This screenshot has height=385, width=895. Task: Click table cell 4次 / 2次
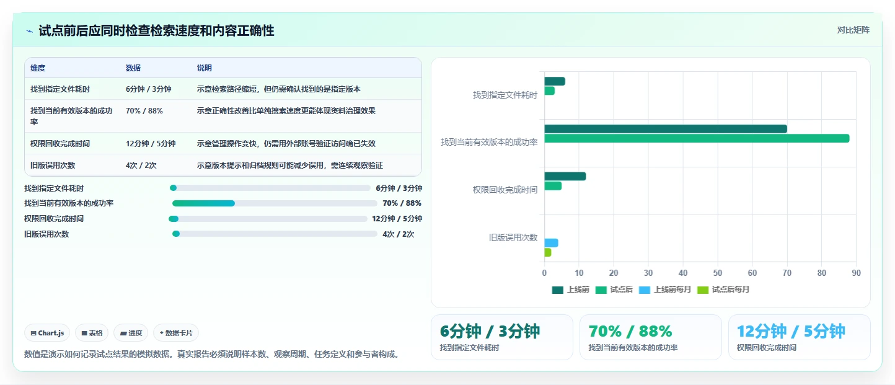click(x=141, y=166)
